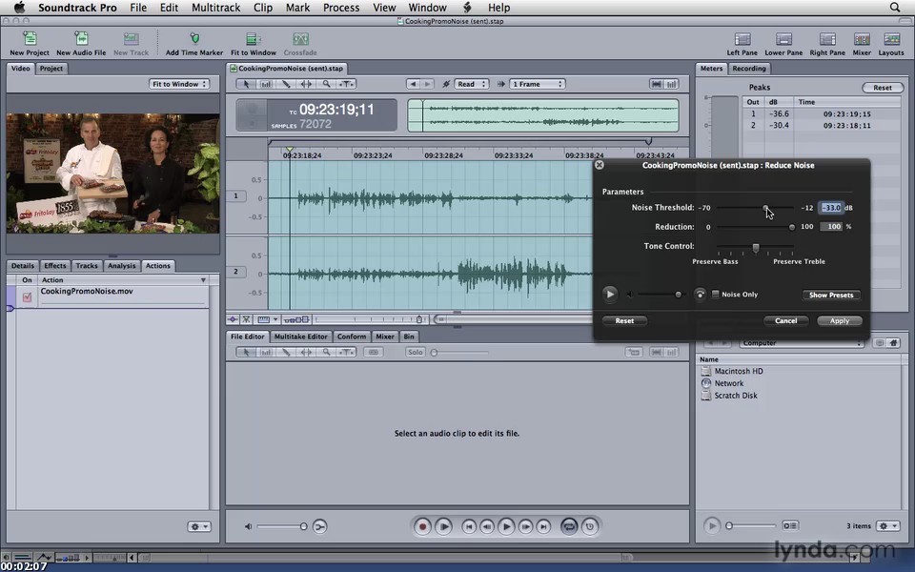
Task: Open the Actions pane gear menu
Action: (198, 526)
